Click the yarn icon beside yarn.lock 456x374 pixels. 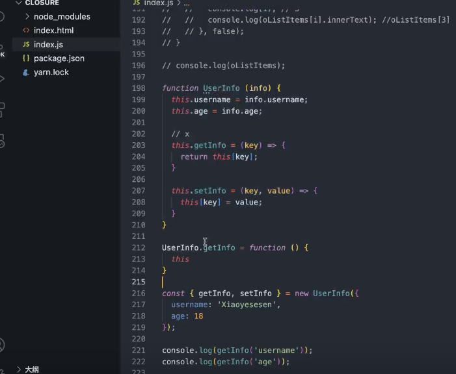26,72
